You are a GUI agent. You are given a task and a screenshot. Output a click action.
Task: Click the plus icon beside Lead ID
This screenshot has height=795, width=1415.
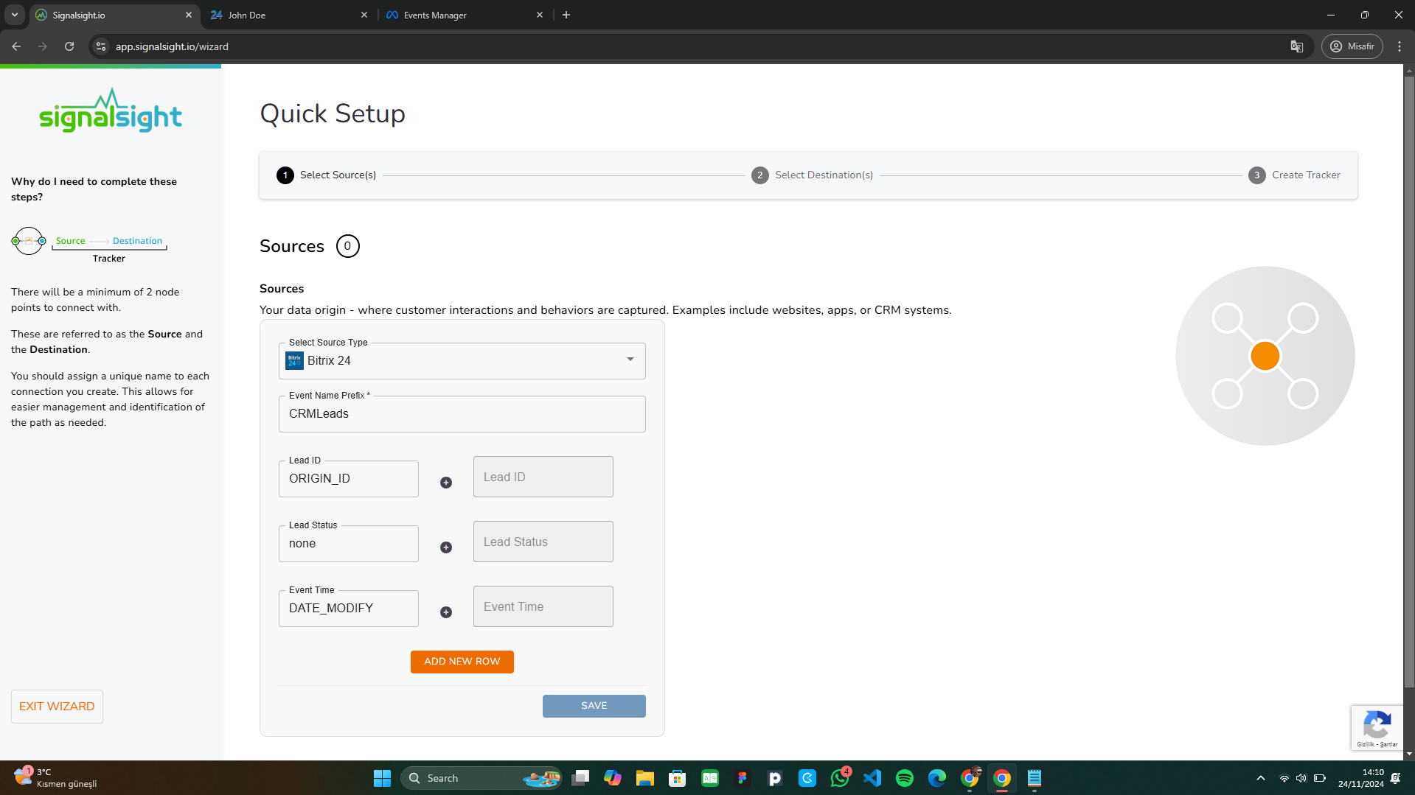pyautogui.click(x=446, y=483)
